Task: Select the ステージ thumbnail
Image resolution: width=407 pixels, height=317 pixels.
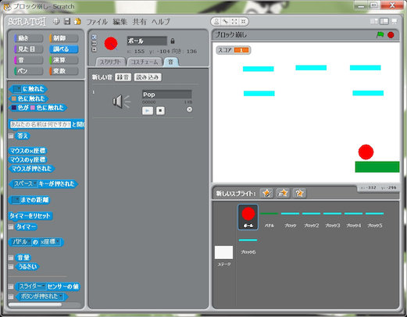Action: [x=223, y=255]
